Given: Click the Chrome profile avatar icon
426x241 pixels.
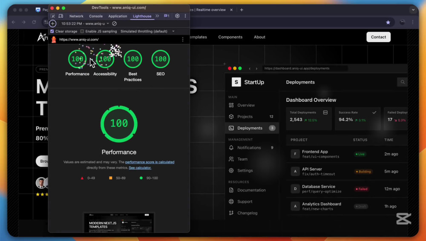Looking at the screenshot, I should click(403, 22).
